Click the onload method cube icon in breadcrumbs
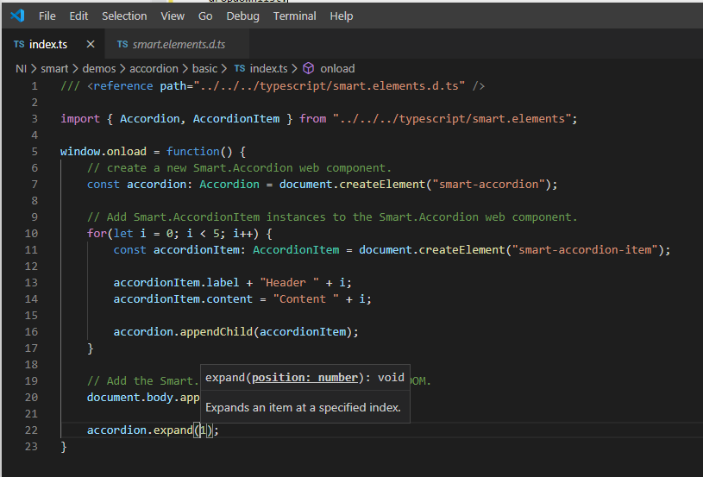 [308, 68]
